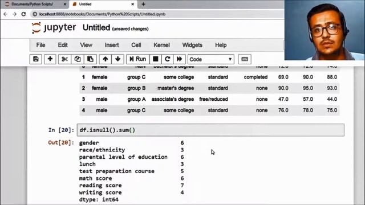Image resolution: width=365 pixels, height=205 pixels.
Task: Click the Jupyter logo
Action: (54, 28)
